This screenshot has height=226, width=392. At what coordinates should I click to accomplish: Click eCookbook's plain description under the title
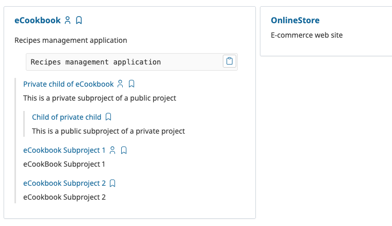pos(71,40)
